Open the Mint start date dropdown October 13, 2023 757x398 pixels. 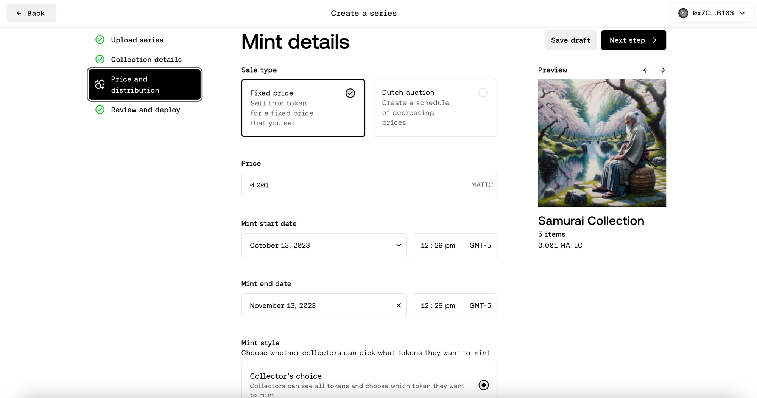(324, 245)
